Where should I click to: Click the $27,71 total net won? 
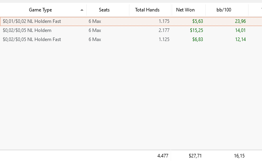(195, 156)
